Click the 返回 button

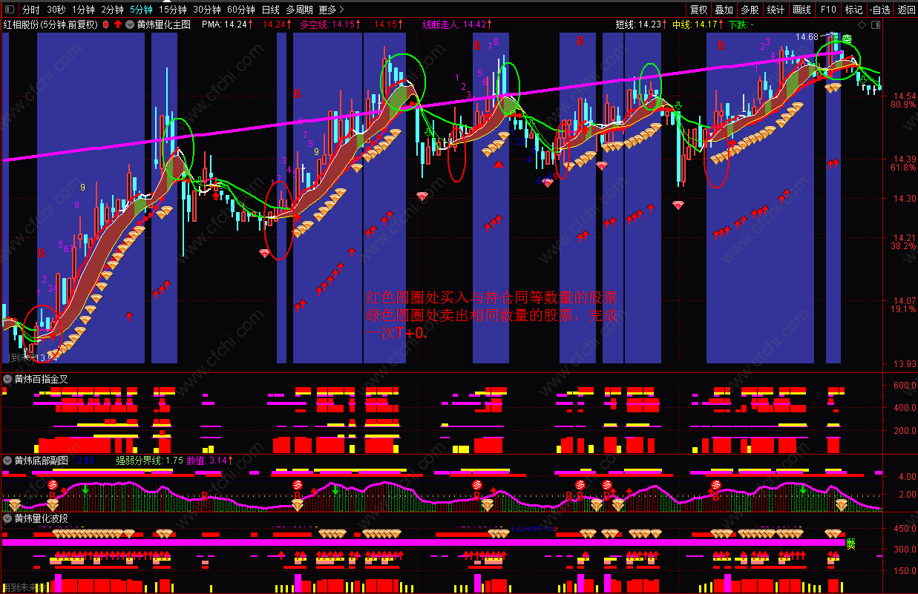(906, 10)
